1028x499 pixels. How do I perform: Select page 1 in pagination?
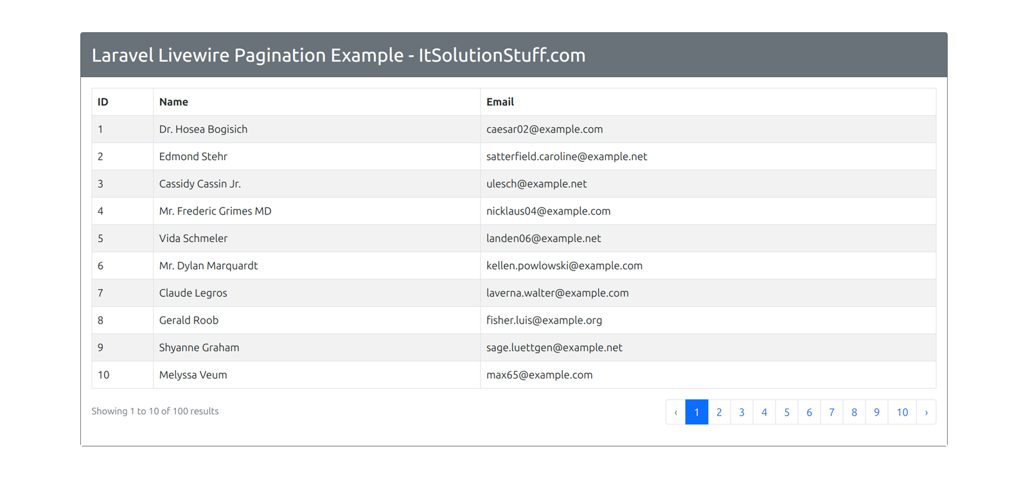696,412
